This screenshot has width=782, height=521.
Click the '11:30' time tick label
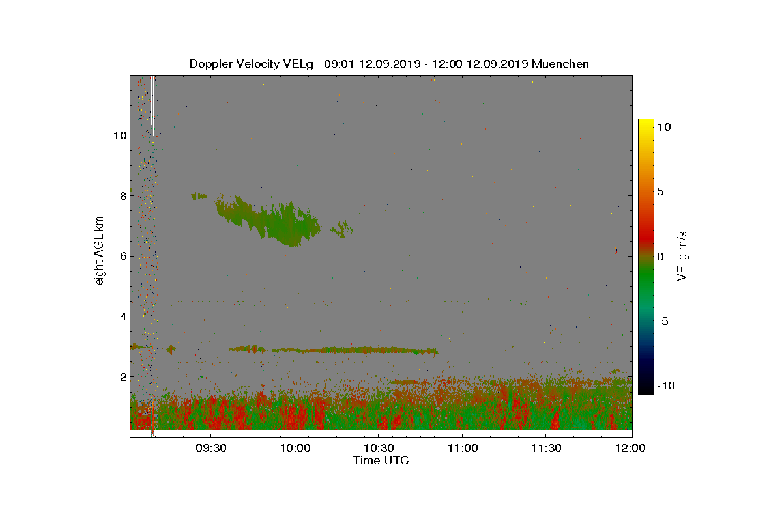tap(546, 448)
